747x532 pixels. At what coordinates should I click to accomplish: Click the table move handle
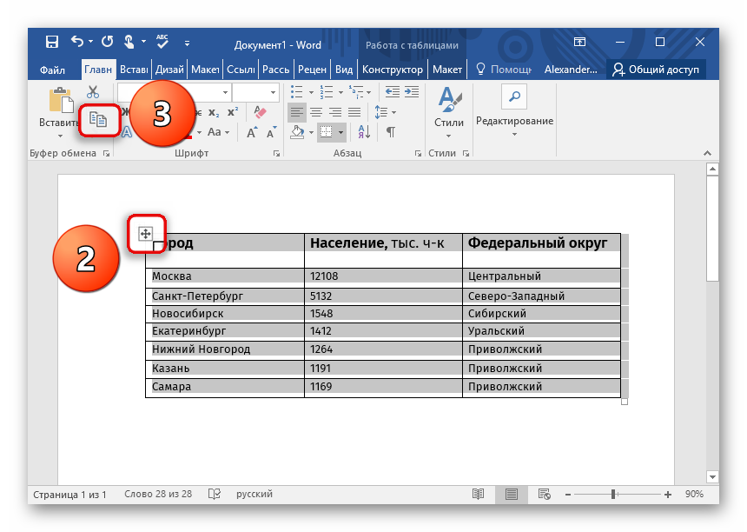pyautogui.click(x=145, y=233)
